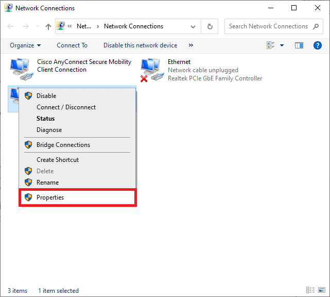The height and width of the screenshot is (297, 330).
Task: Click Rename in the context menu
Action: point(47,183)
